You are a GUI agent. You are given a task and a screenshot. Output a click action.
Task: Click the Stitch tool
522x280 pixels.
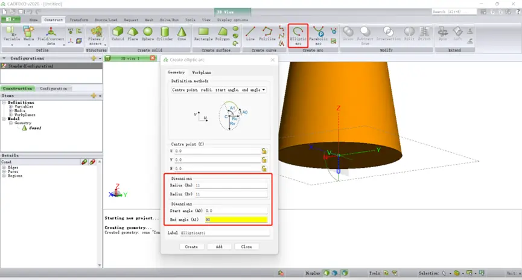(424, 34)
